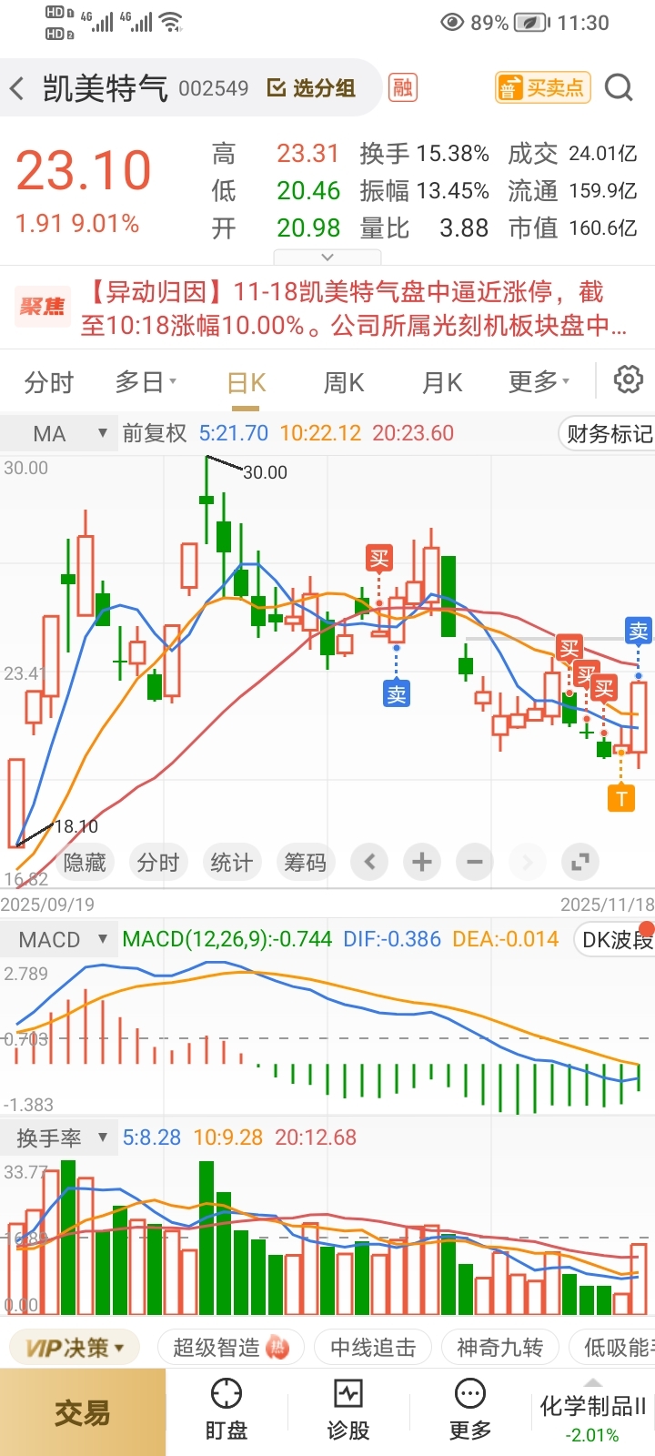This screenshot has width=655, height=1456.
Task: Toggle 隐藏 to hide markers
Action: 85,862
